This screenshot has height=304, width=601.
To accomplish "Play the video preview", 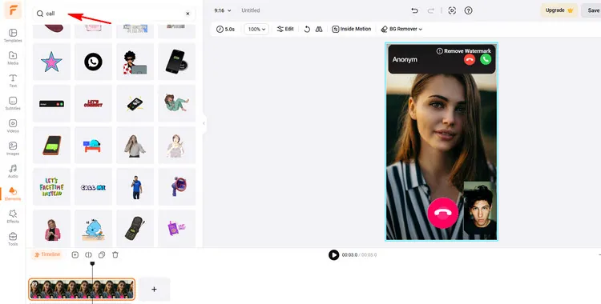I will coord(334,254).
